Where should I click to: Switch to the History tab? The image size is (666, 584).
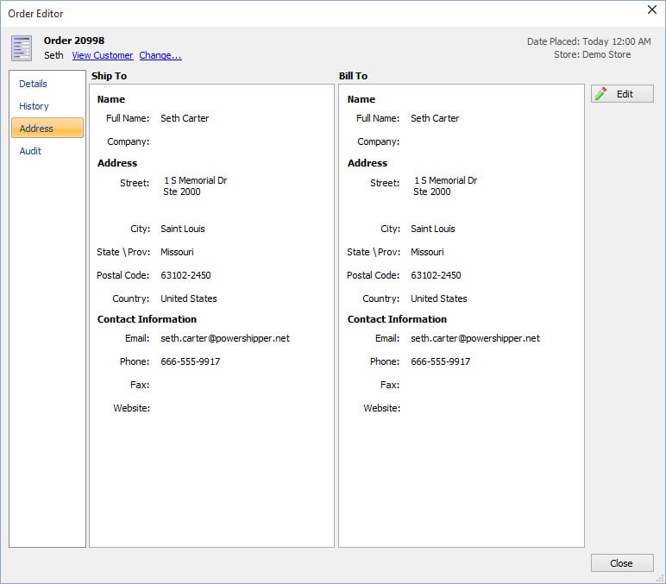coord(34,106)
